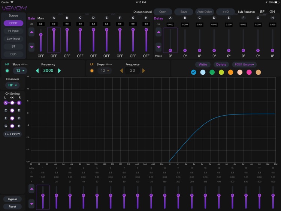Click the Auto Delay button
Screen dimensions: 281x211
pos(205,12)
